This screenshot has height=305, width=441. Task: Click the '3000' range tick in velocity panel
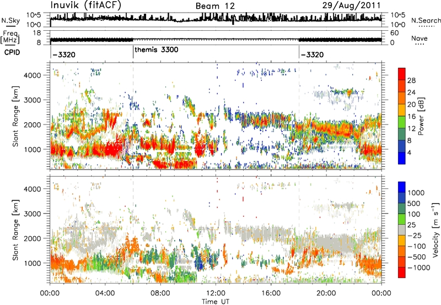32,214
